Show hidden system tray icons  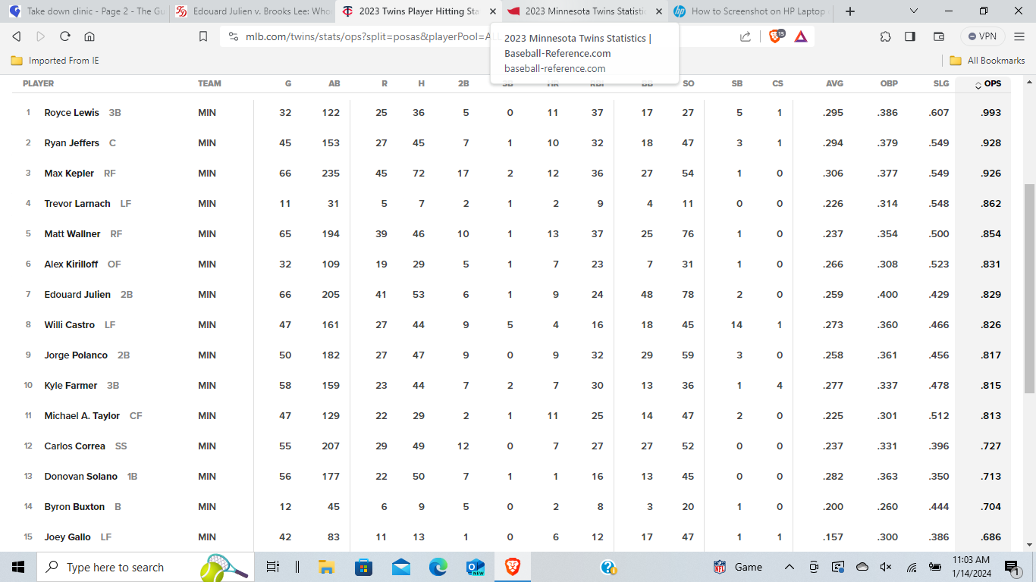coord(789,567)
